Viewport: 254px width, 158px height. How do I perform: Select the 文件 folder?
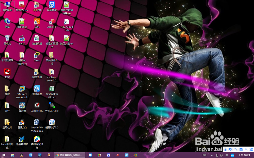pos(7,107)
